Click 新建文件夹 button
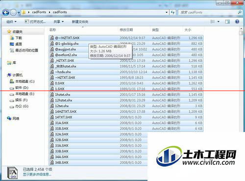The height and width of the screenshot is (181, 245). 80,22
